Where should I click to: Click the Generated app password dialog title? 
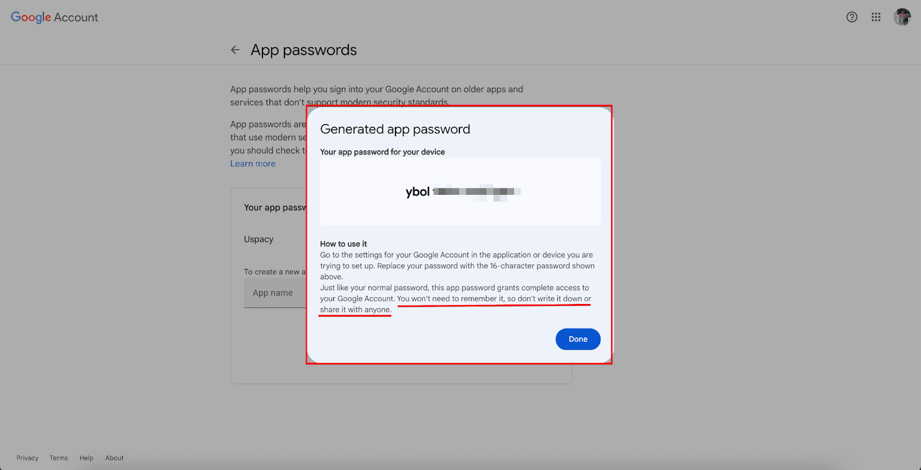(x=395, y=129)
